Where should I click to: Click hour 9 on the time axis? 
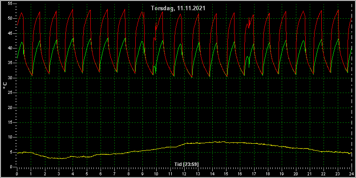click(x=142, y=174)
